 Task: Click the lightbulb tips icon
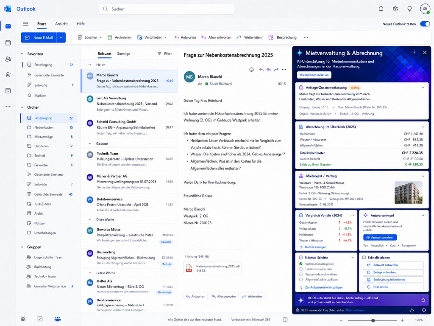click(x=409, y=9)
